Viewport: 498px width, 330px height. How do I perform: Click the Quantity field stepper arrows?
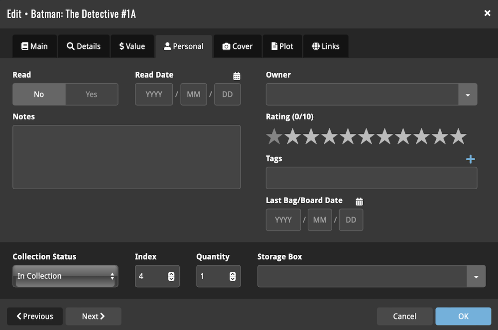(233, 276)
